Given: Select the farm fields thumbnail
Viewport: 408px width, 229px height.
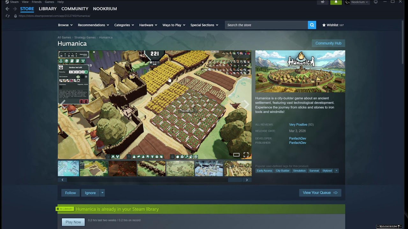Looking at the screenshot, I should click(x=94, y=168).
